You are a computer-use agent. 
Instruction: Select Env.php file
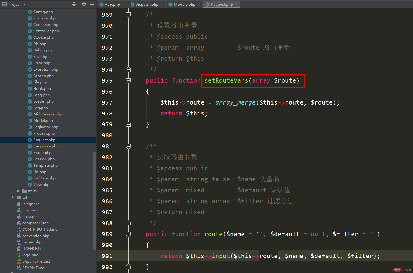[40, 56]
